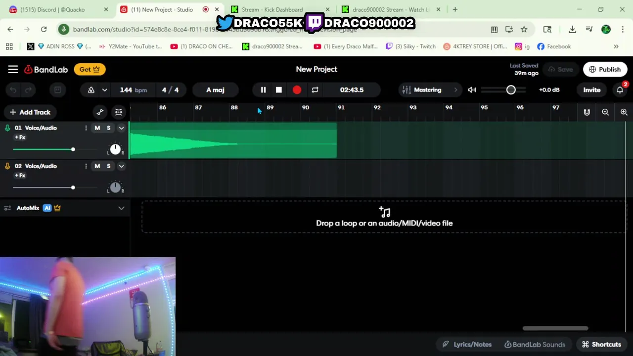Change the 4 / 4 time signature
Viewport: 633px width, 356px height.
[170, 90]
